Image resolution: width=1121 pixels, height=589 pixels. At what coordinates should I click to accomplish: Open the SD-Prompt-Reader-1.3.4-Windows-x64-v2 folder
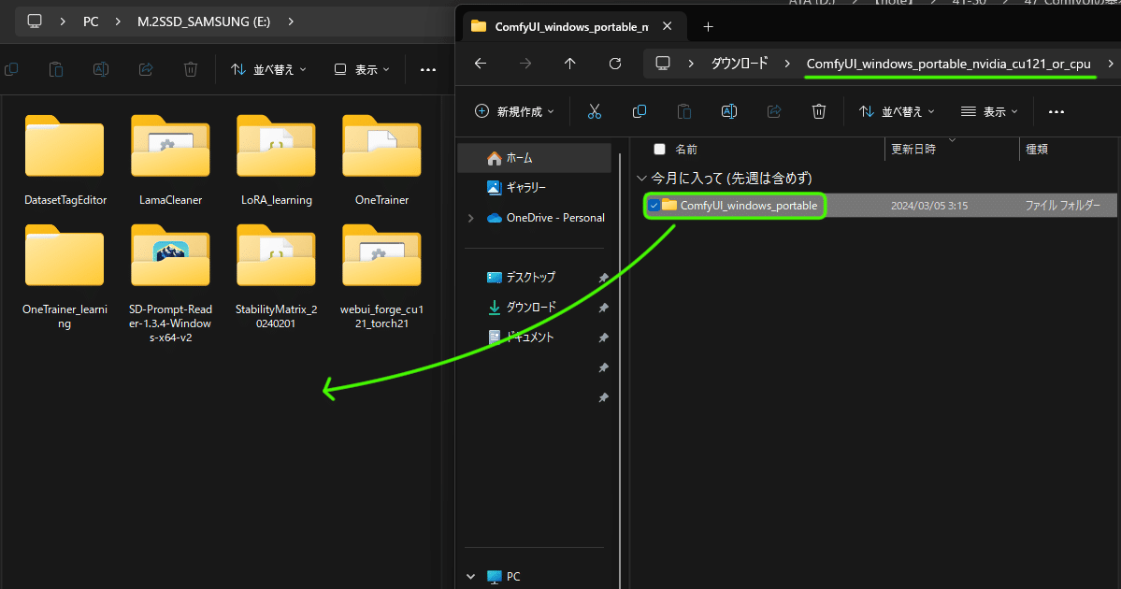pyautogui.click(x=170, y=284)
